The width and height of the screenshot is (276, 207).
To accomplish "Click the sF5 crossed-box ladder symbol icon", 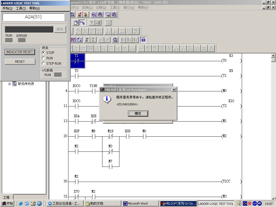I will pos(90,48).
